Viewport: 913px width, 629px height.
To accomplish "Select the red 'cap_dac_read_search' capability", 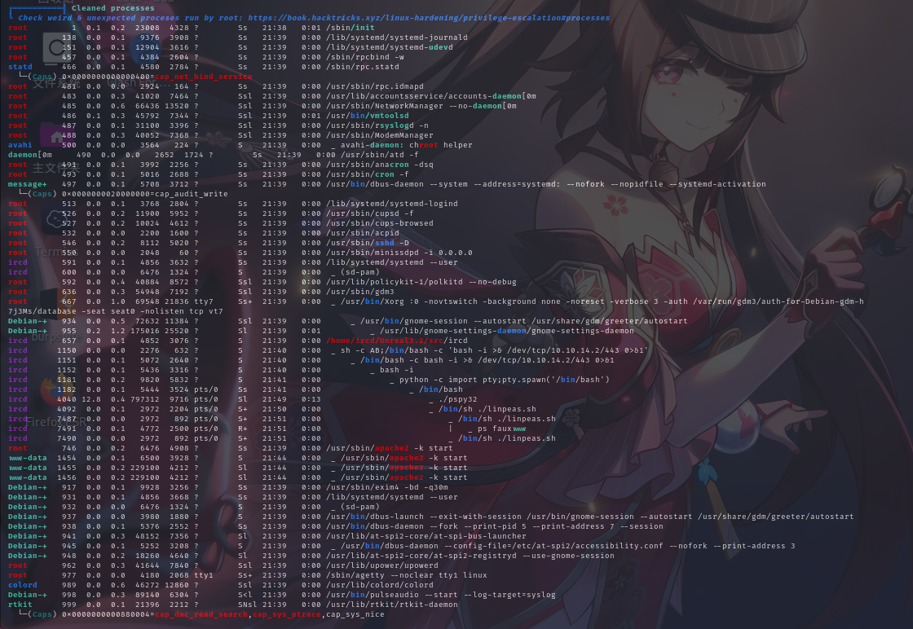I will [x=201, y=615].
